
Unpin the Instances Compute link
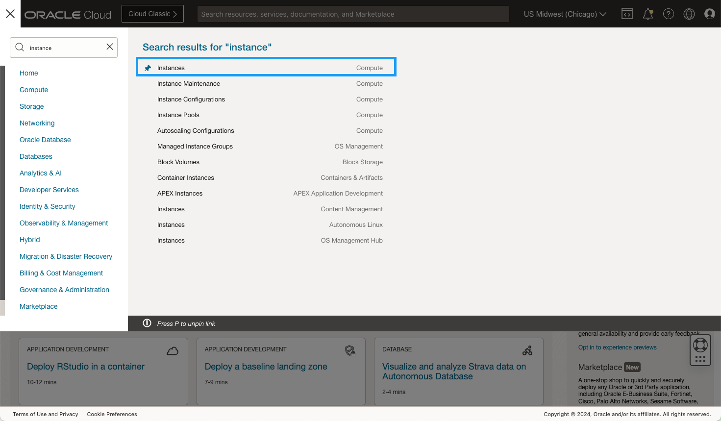pyautogui.click(x=148, y=68)
